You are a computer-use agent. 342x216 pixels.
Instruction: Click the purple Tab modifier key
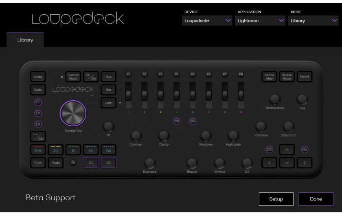pos(108,150)
